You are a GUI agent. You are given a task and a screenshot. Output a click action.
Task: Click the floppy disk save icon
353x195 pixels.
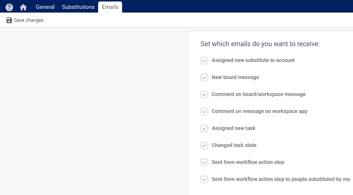tap(9, 20)
